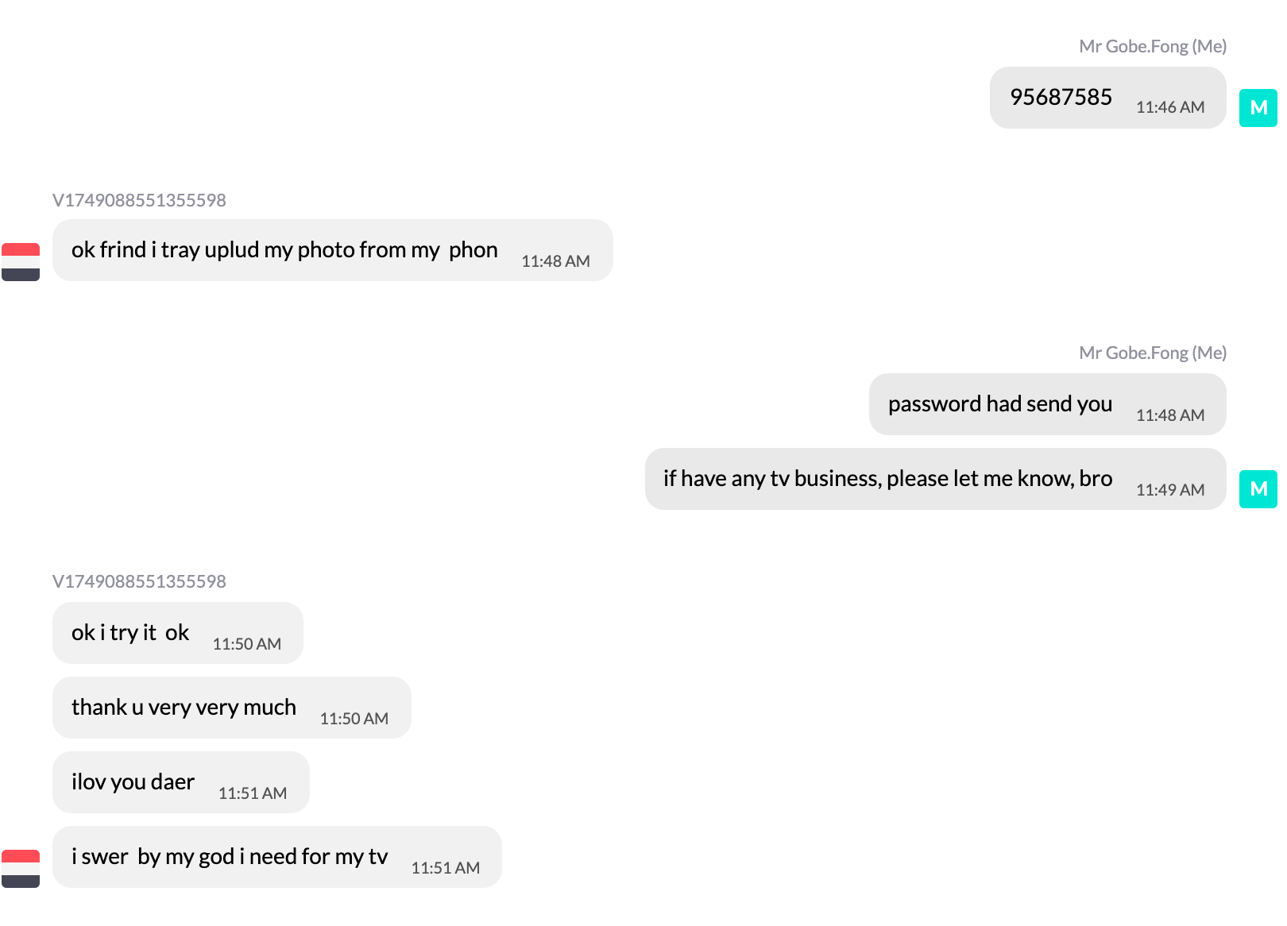
Task: Click the top 'Mr Gobe.Fong (Me)' sender name
Action: pos(1152,46)
